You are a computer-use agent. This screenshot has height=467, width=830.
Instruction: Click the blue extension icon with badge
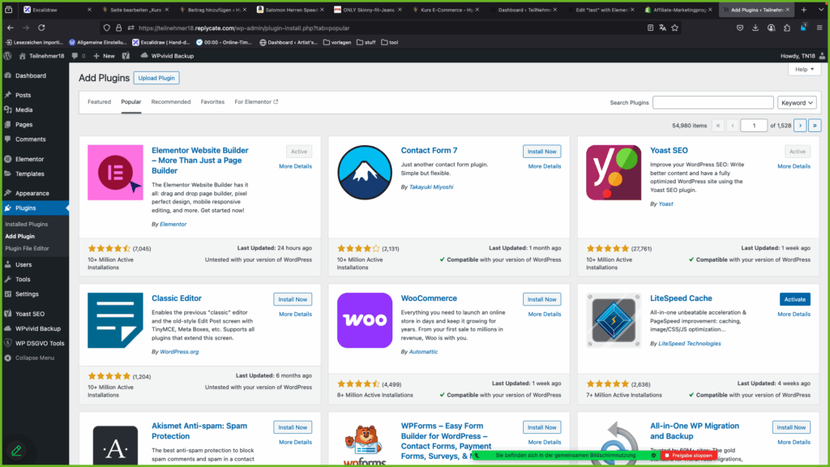pos(803,28)
